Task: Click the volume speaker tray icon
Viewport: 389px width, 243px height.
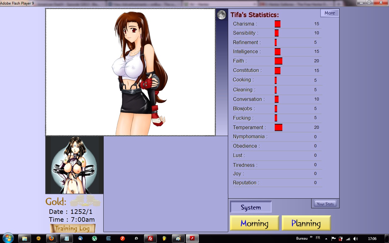Action: click(355, 239)
